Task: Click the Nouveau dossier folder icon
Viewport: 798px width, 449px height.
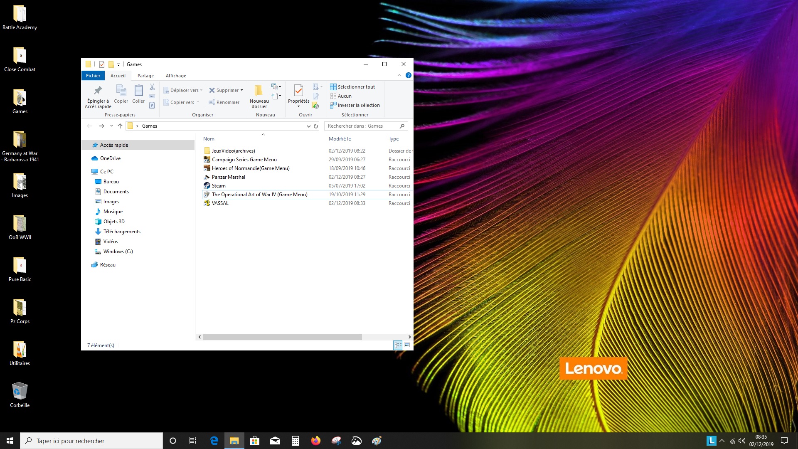Action: tap(259, 90)
